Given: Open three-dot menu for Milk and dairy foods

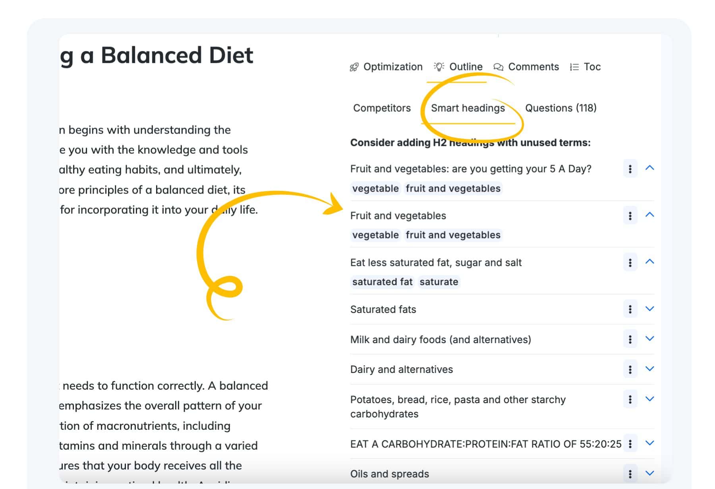Looking at the screenshot, I should 630,340.
